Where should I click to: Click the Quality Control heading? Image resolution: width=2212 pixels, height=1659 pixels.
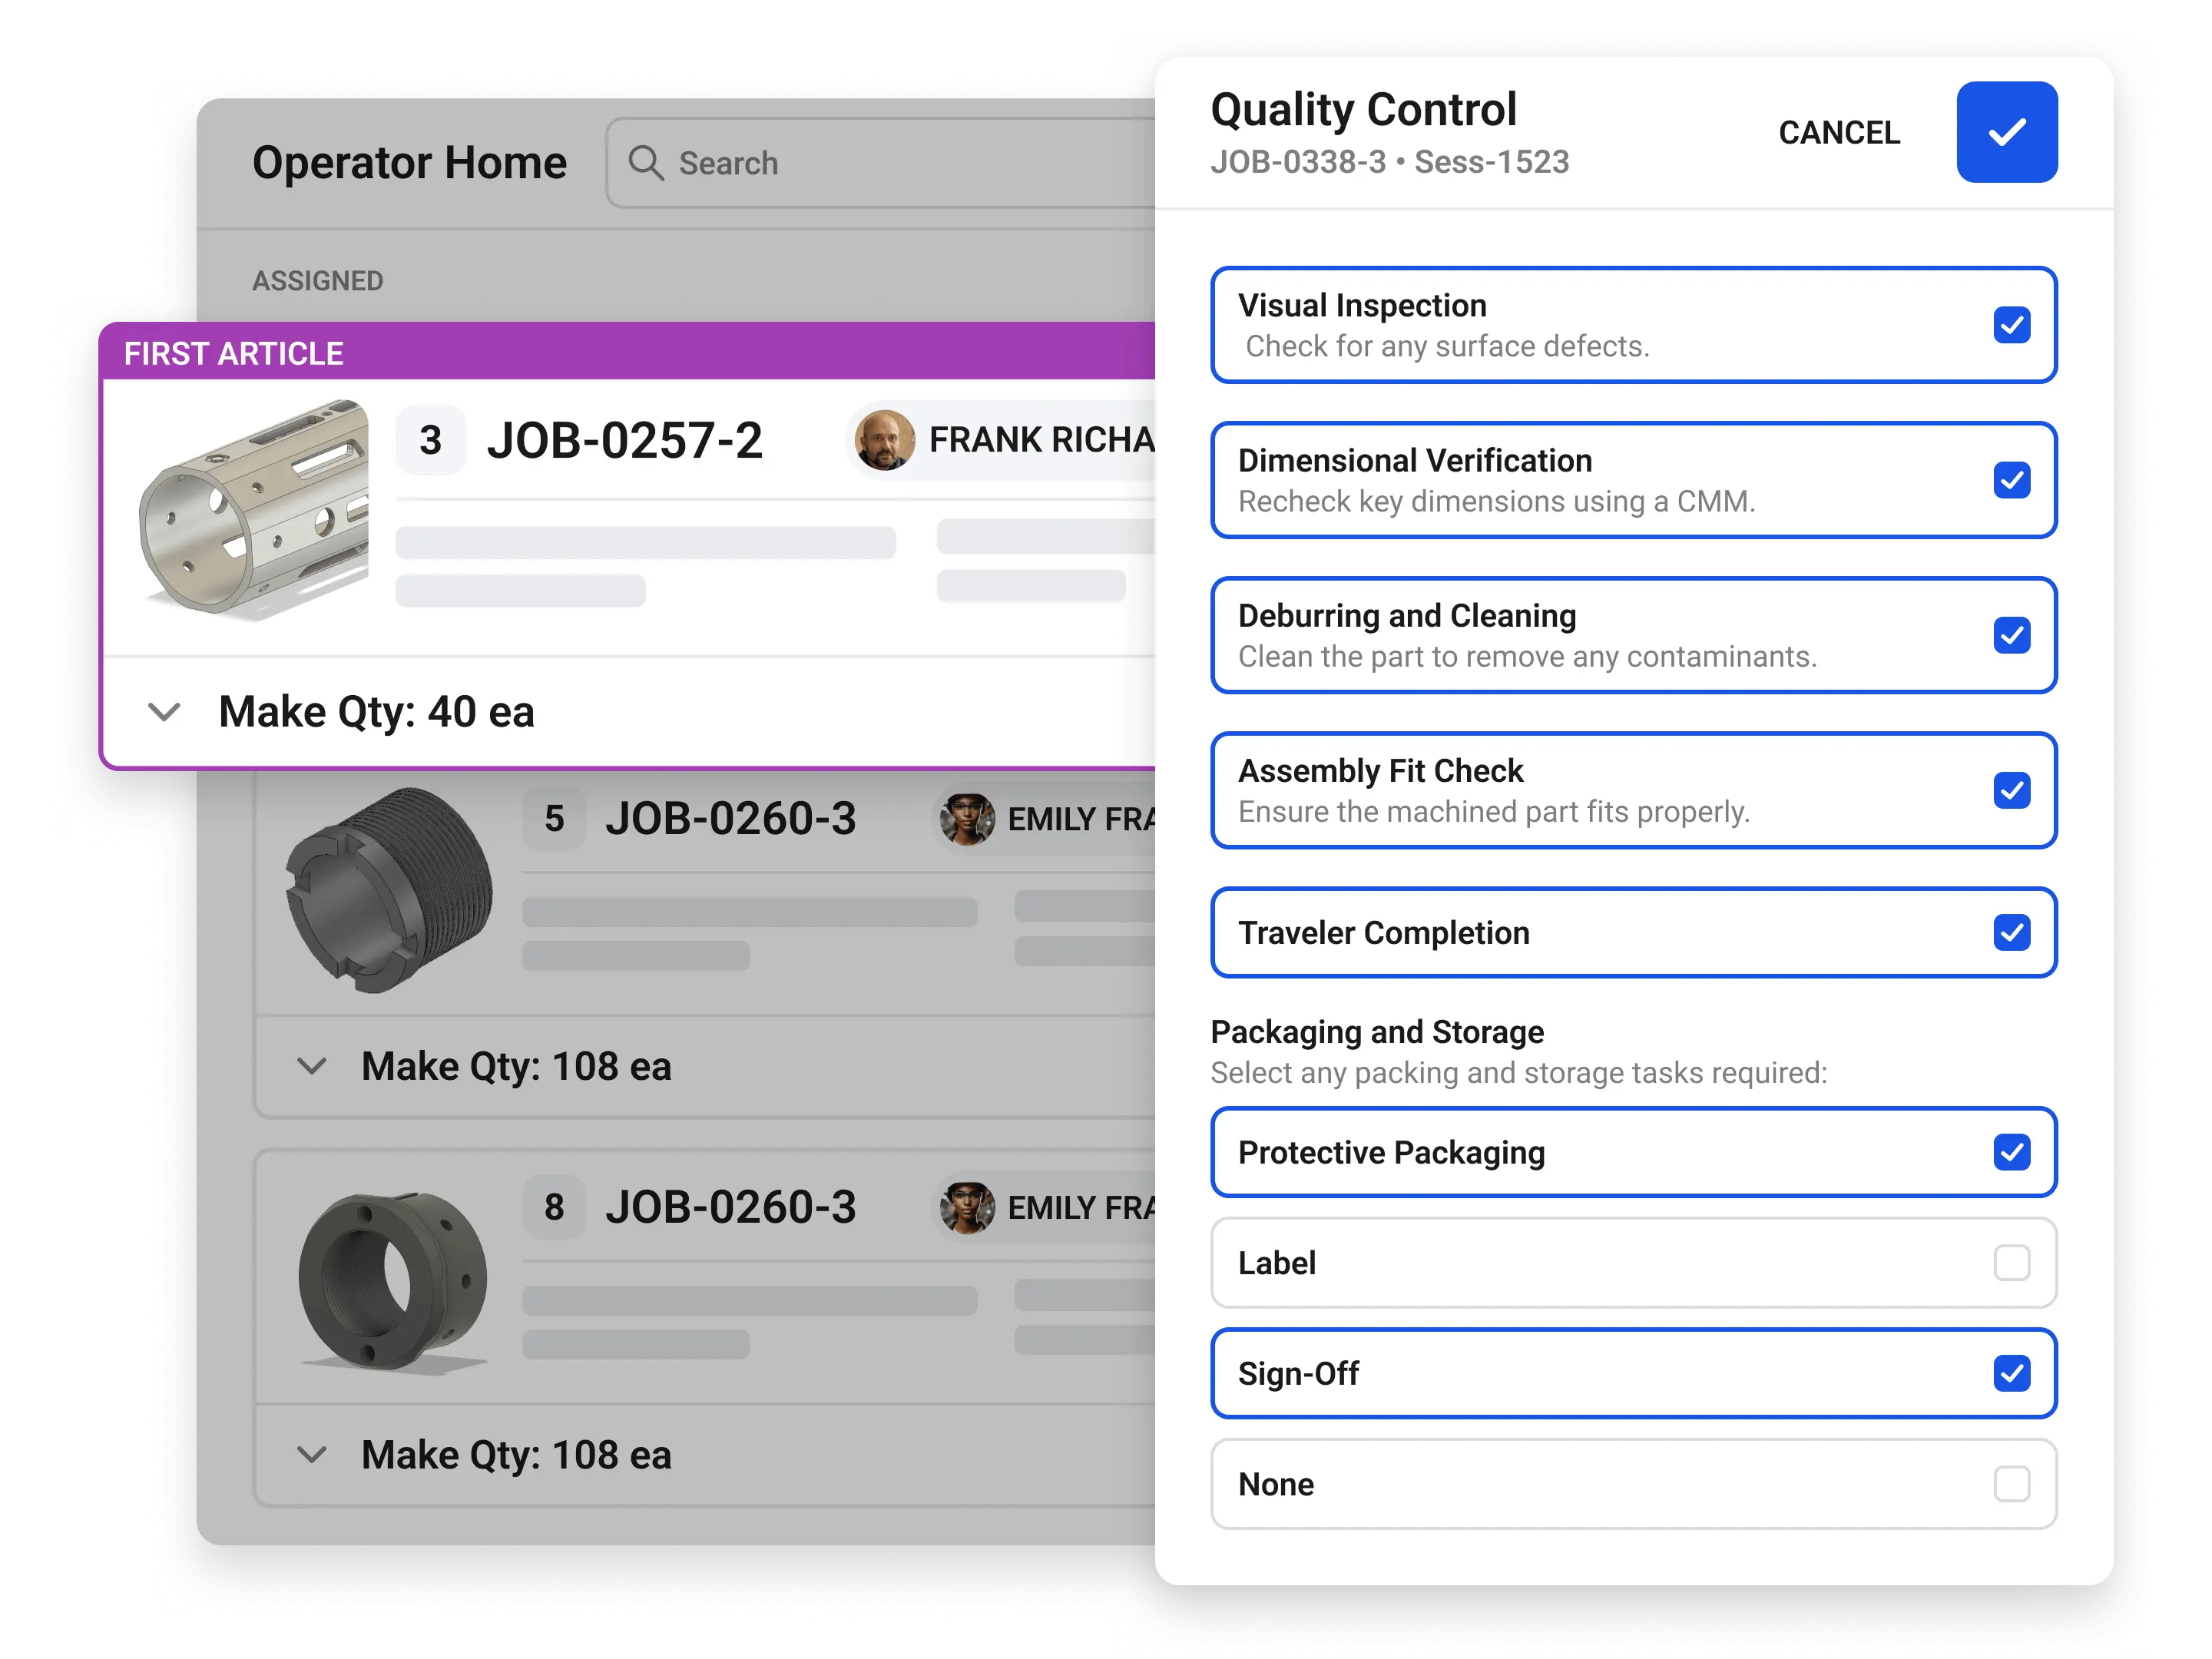tap(1363, 110)
